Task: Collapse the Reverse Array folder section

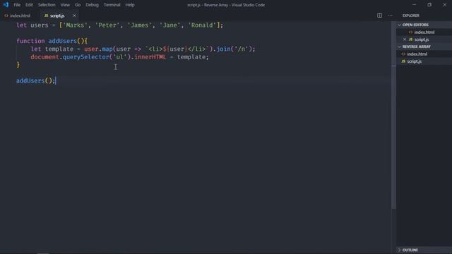Action: point(424,47)
